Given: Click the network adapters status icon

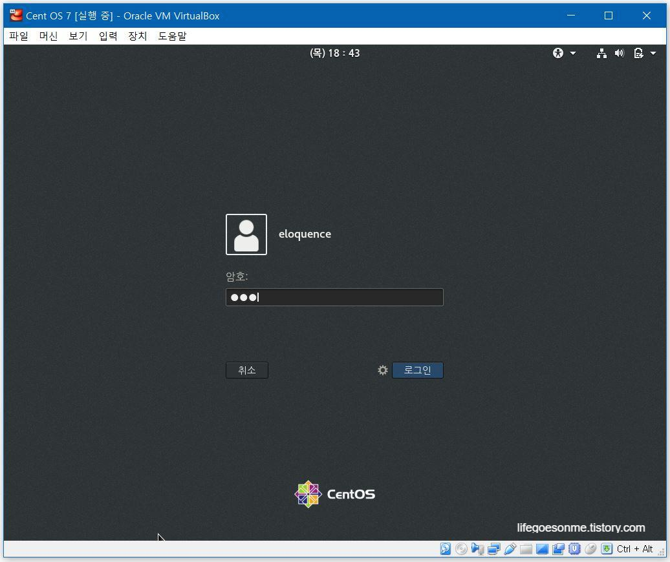Looking at the screenshot, I should coord(493,549).
